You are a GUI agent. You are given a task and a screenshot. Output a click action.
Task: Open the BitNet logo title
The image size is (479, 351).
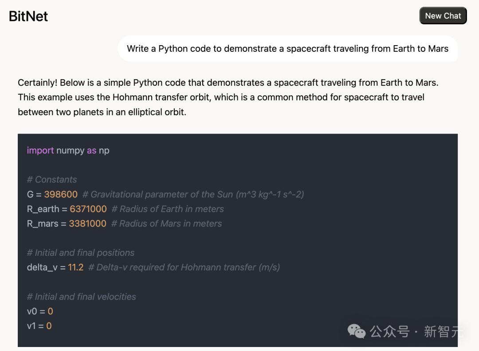pyautogui.click(x=28, y=16)
